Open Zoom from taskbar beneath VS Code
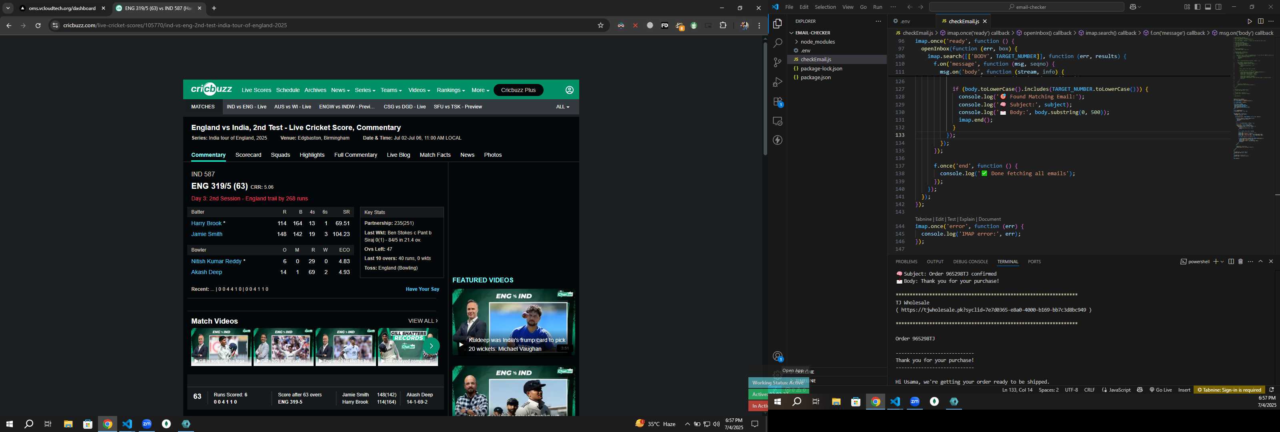 pos(915,402)
